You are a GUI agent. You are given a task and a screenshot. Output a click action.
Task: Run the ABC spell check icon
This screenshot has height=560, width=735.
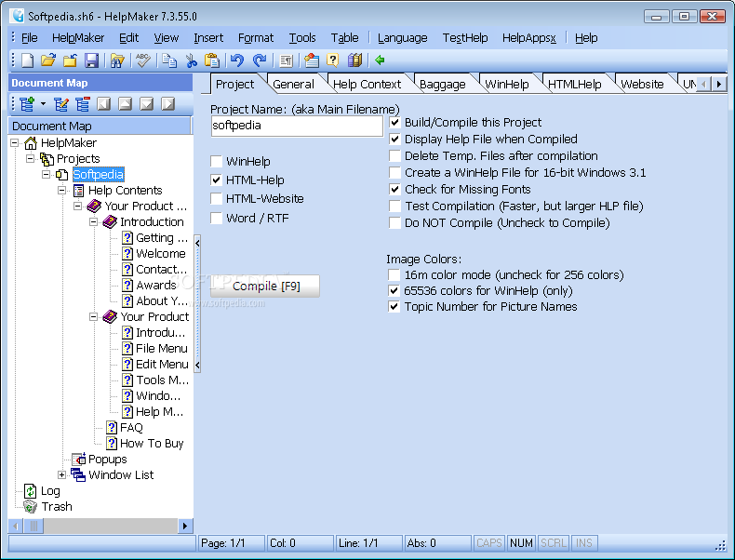tap(142, 60)
